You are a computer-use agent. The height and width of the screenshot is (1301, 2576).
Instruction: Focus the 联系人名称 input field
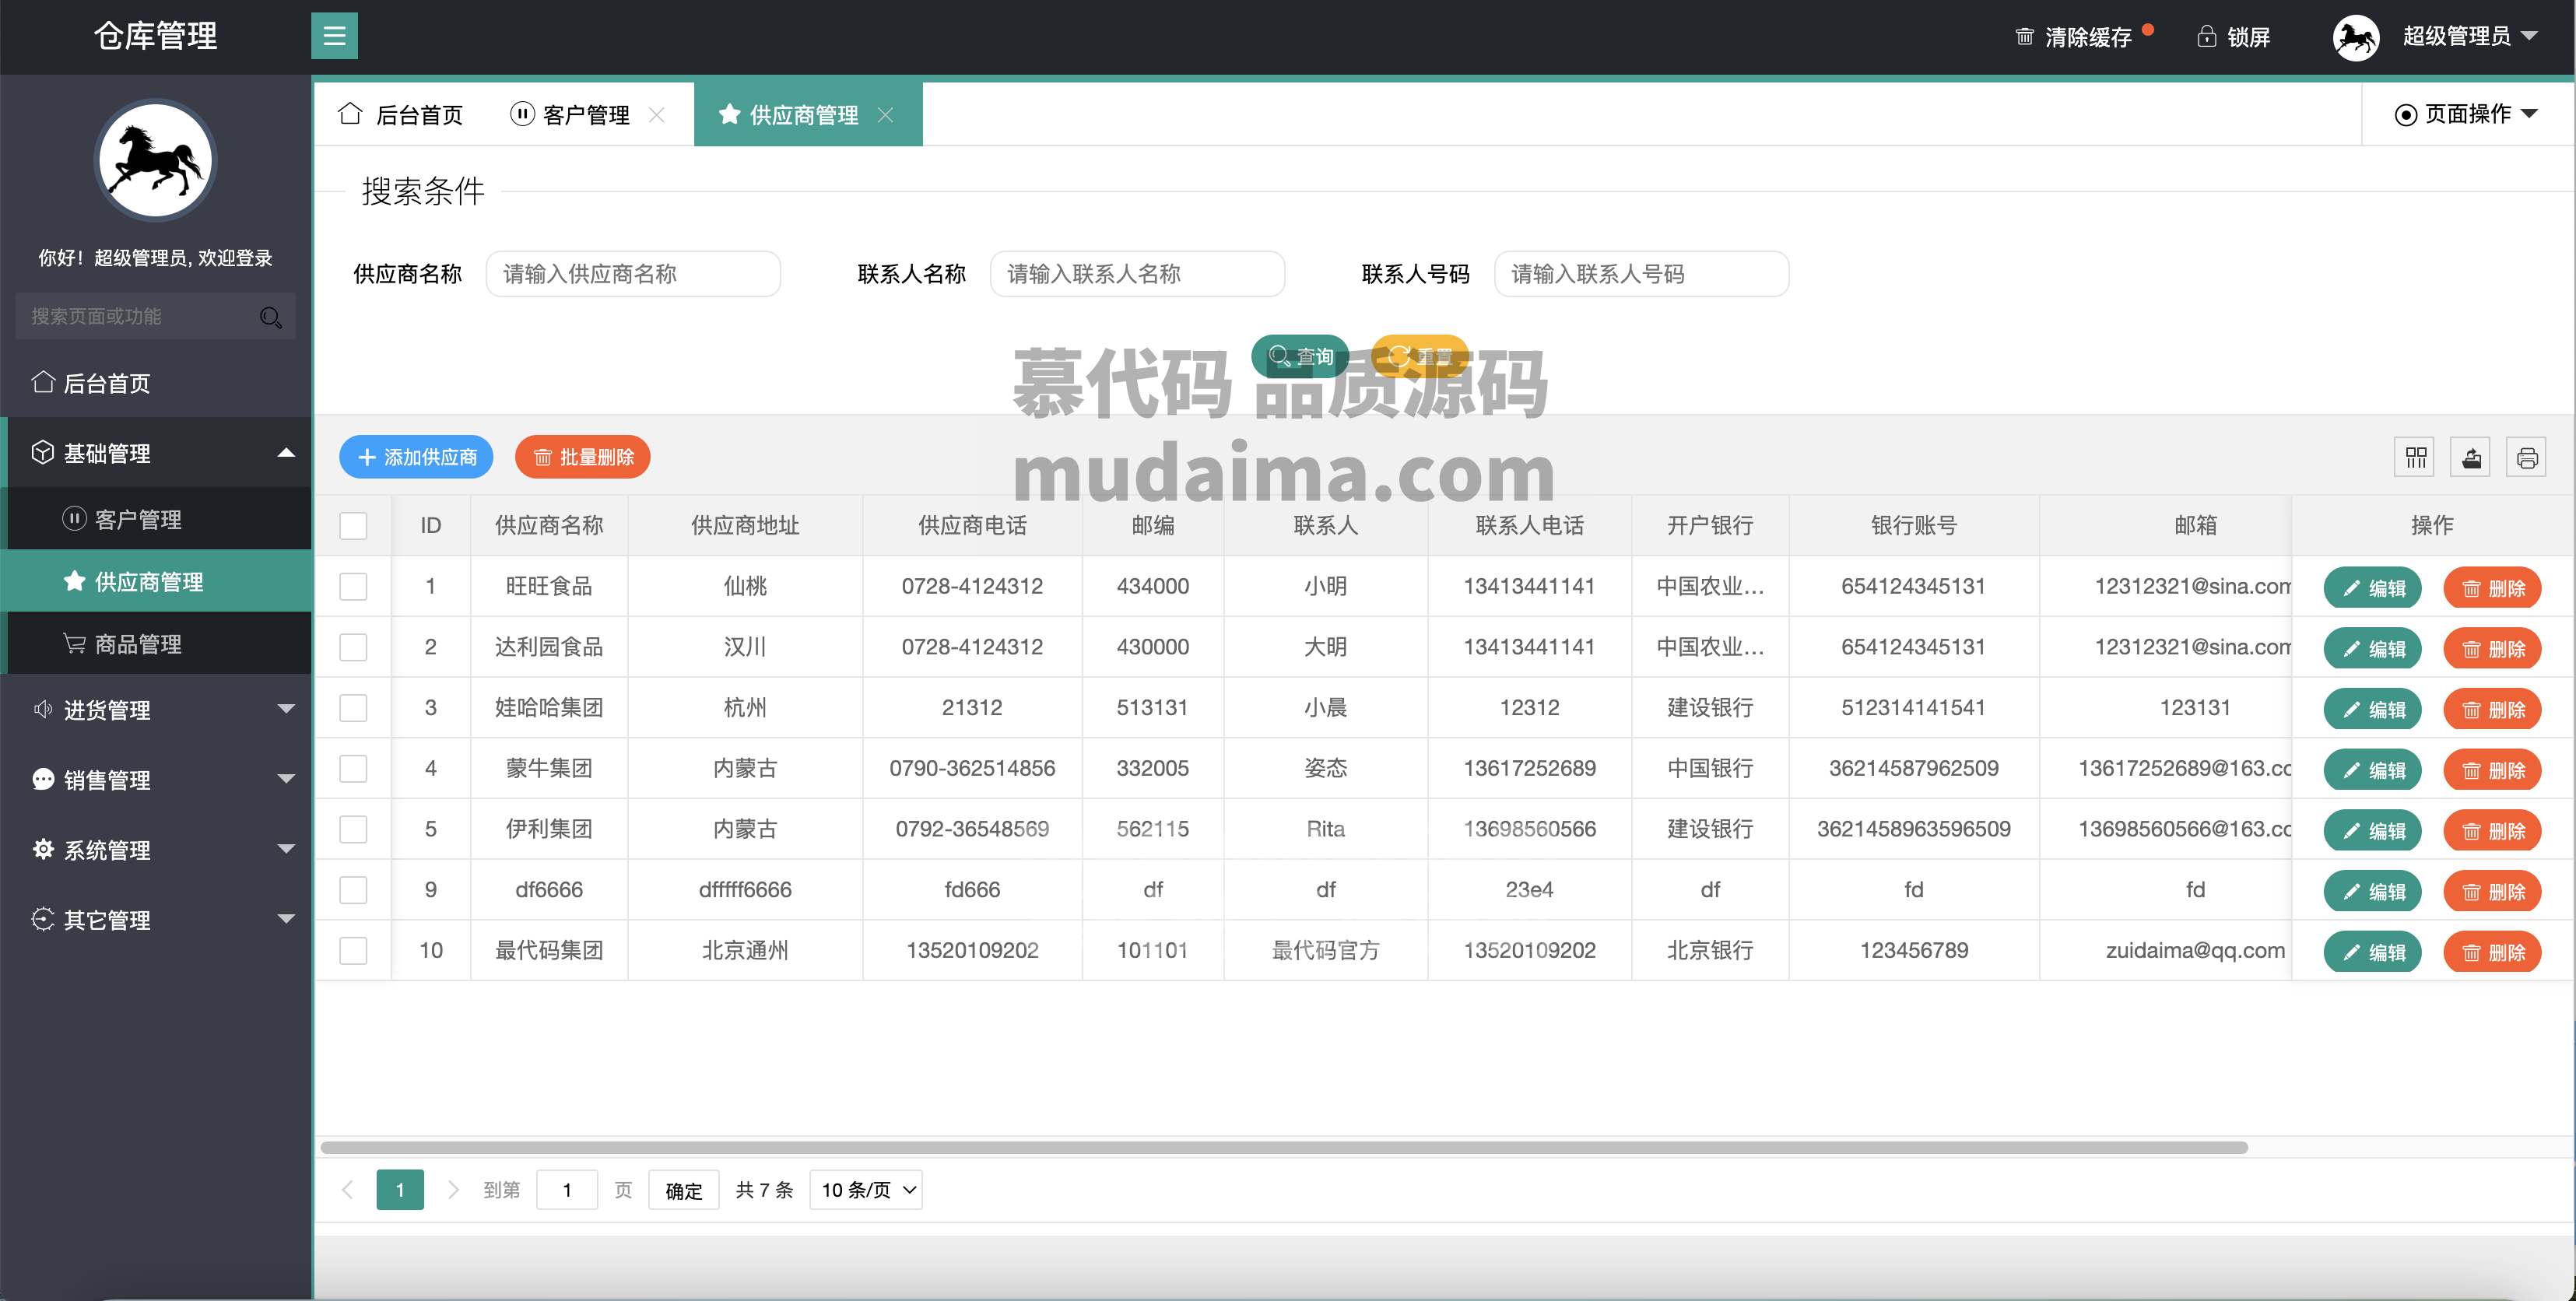(1137, 274)
